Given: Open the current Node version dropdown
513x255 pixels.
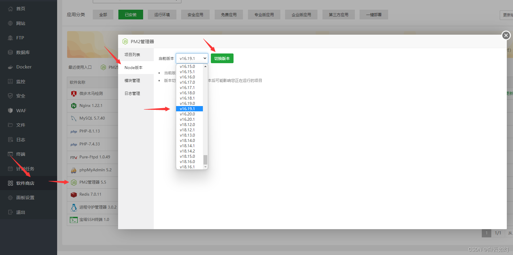Looking at the screenshot, I should click(192, 58).
